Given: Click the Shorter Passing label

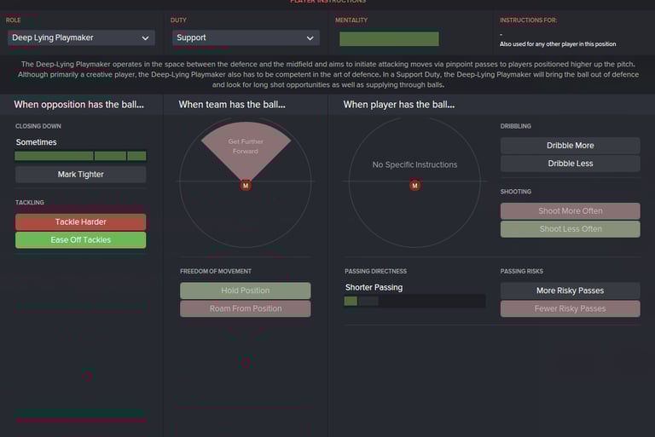Looking at the screenshot, I should click(x=374, y=288).
